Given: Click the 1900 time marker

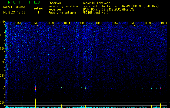Looking at the screenshot, I should point(164,23).
